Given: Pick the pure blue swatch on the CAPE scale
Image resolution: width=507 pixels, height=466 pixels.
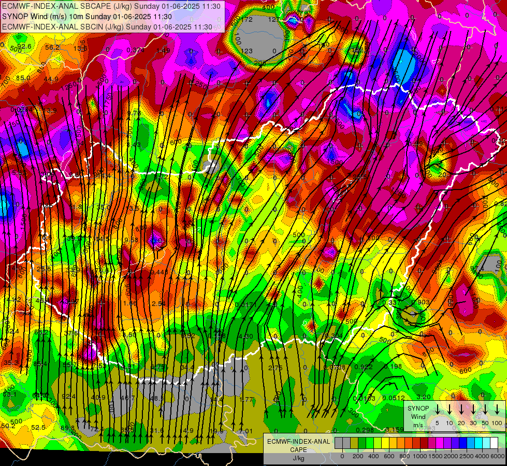Looking at the screenshot, I should tap(463, 443).
